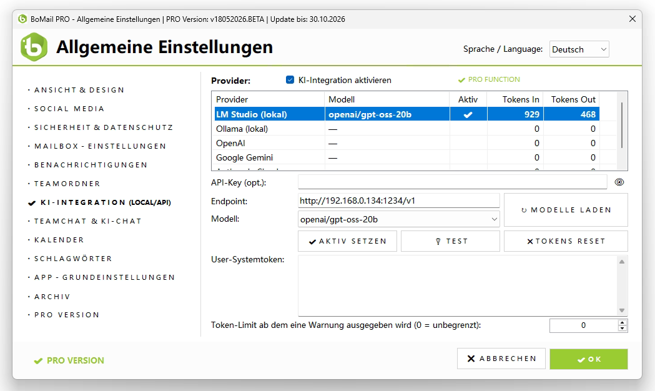Click the Token-Limit number field
655x391 pixels.
click(583, 325)
